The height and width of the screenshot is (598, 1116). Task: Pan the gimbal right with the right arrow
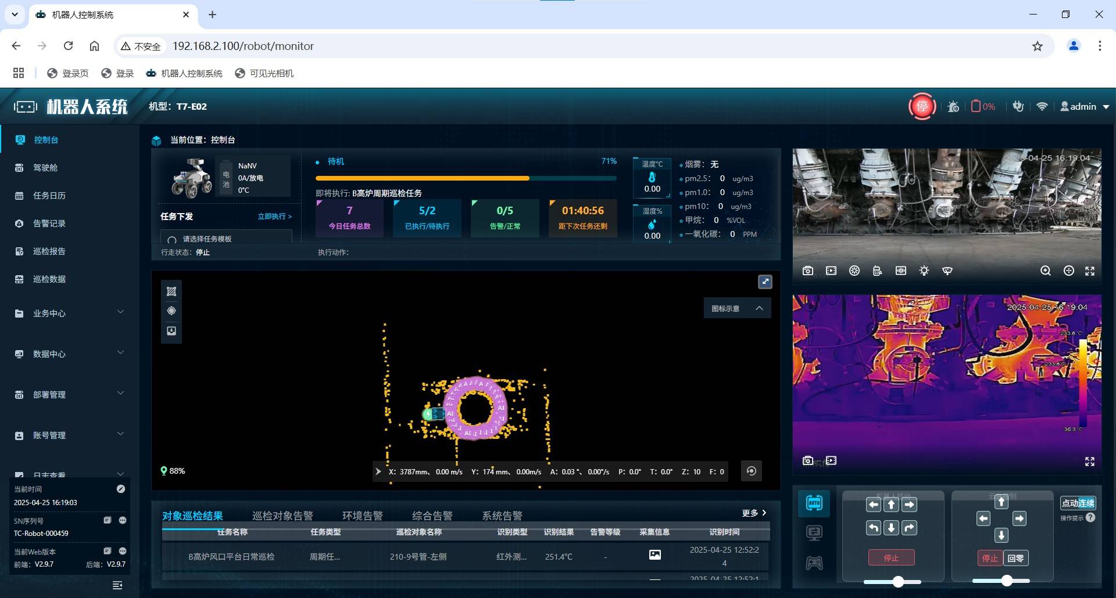coord(1020,518)
